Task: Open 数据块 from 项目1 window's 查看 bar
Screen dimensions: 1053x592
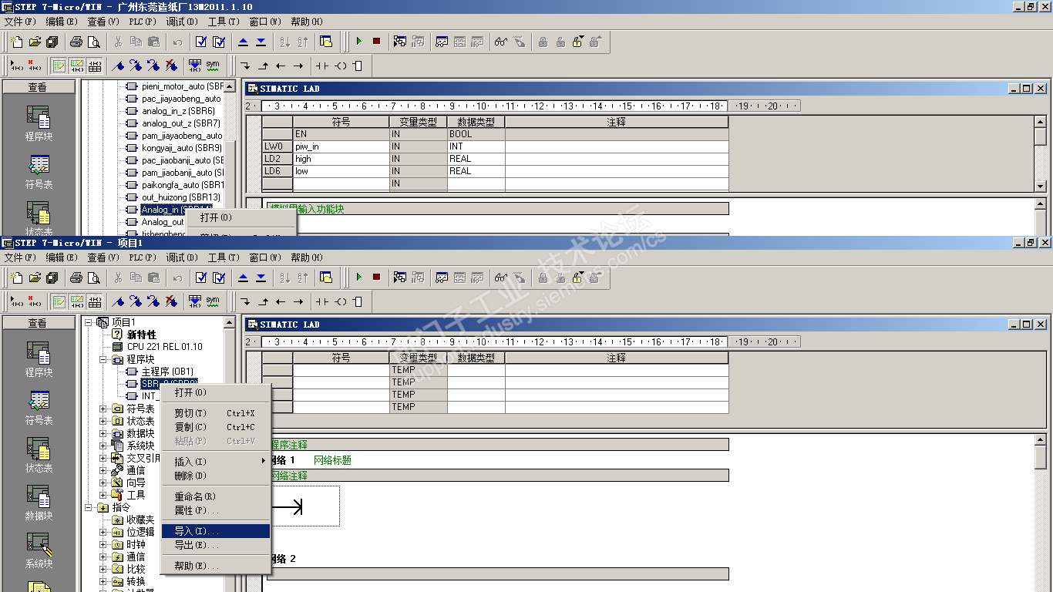Action: pyautogui.click(x=39, y=503)
